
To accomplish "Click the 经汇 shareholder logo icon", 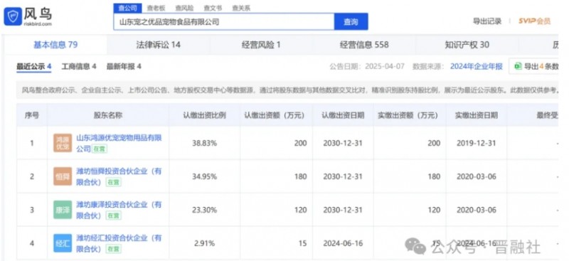I will click(63, 243).
